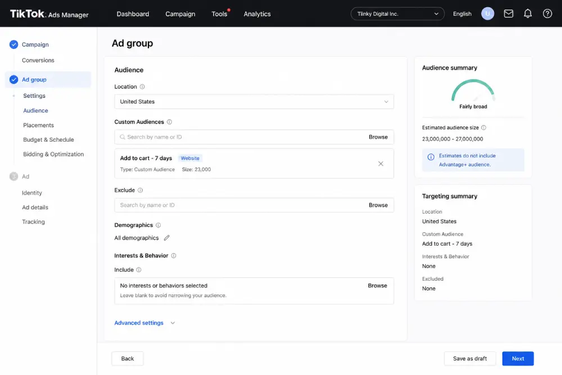562x375 pixels.
Task: Click the Ad group step checkmark icon
Action: point(13,80)
